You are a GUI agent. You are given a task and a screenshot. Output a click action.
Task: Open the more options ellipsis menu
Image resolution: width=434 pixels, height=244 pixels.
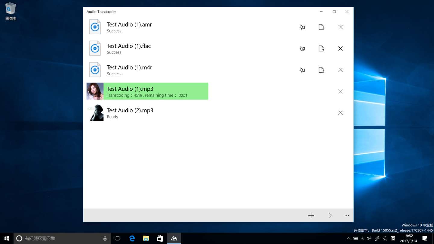tap(347, 215)
